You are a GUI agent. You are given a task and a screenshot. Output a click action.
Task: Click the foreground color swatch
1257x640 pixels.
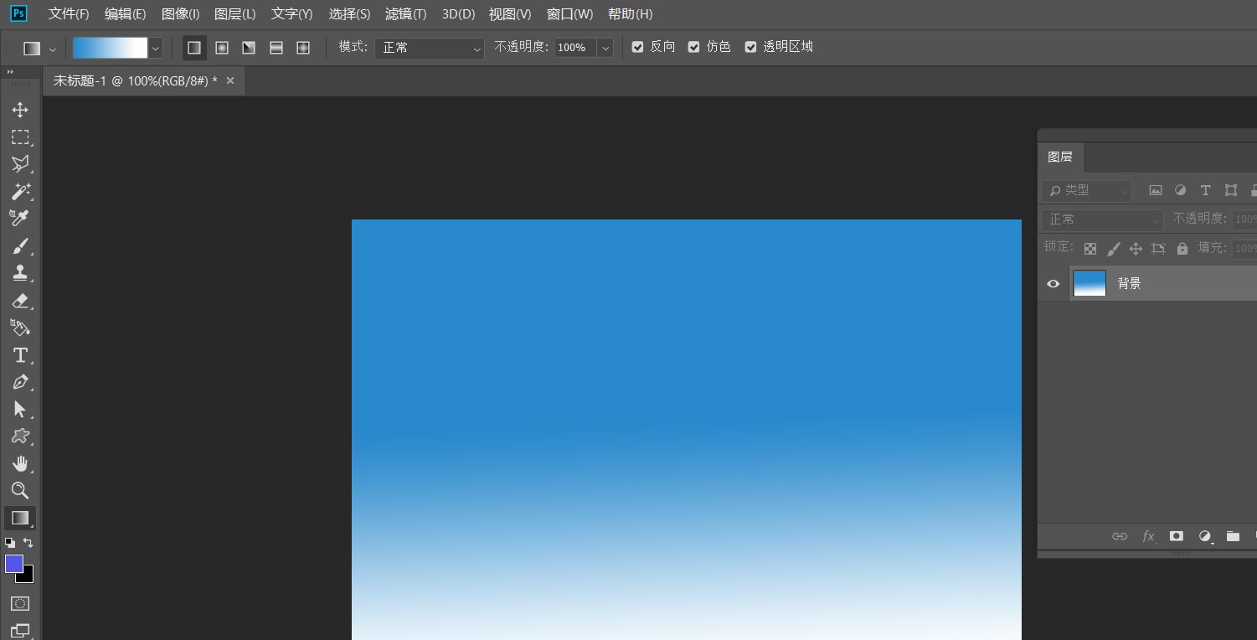click(13, 564)
